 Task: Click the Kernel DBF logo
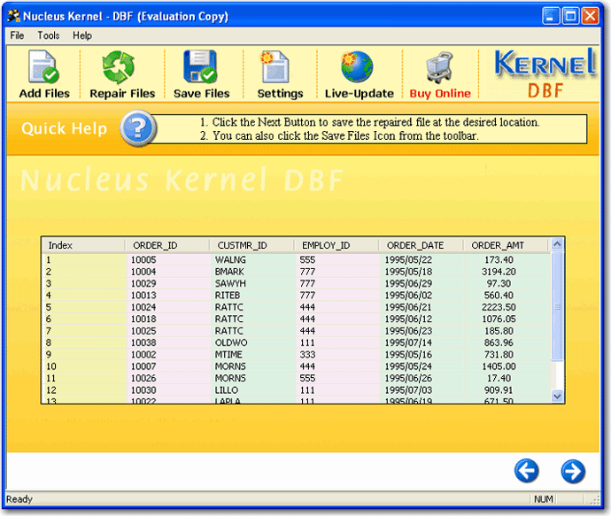[x=544, y=73]
